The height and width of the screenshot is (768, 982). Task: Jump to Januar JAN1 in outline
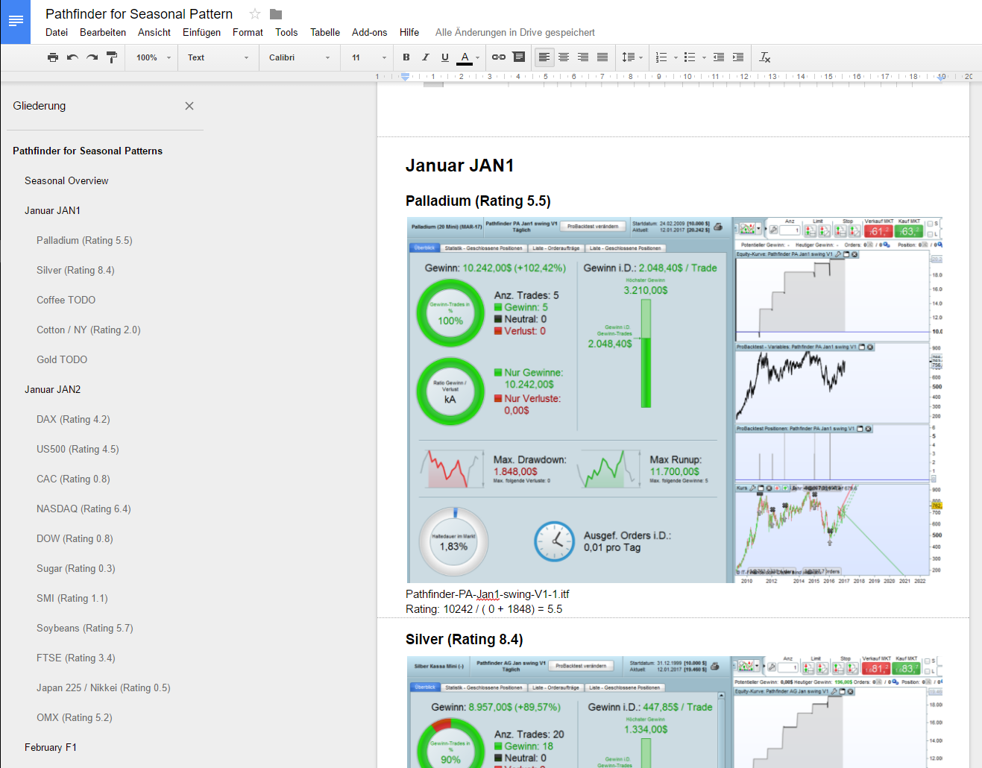pyautogui.click(x=52, y=210)
